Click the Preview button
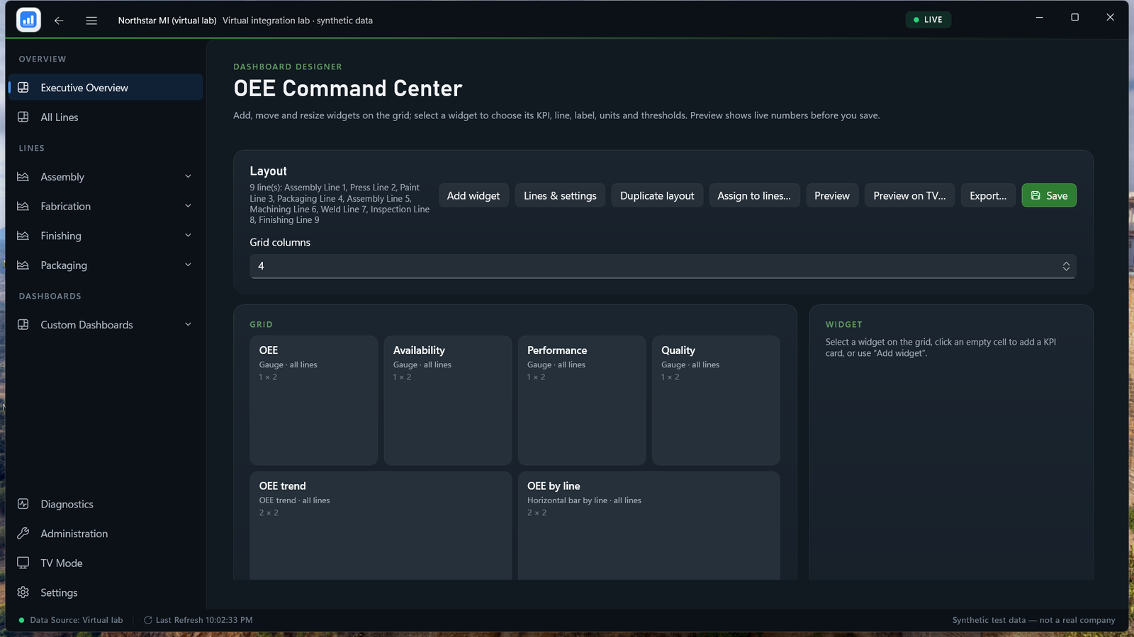This screenshot has width=1134, height=637. [x=832, y=195]
